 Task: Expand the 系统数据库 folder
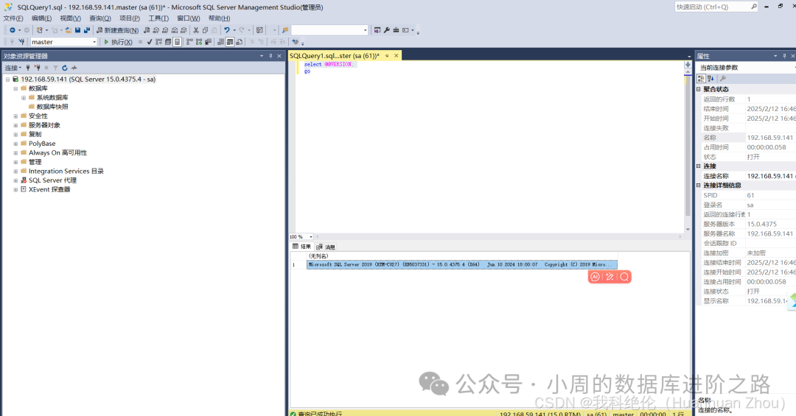point(24,97)
